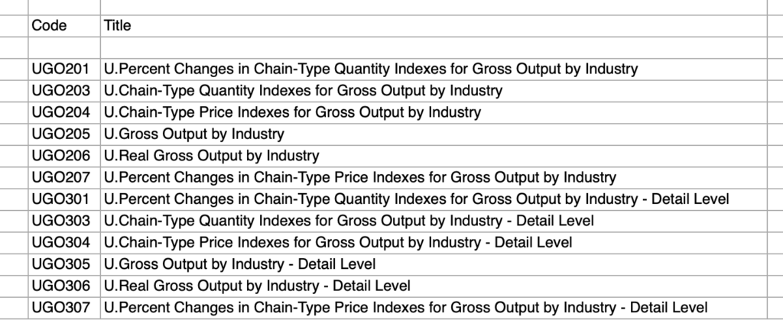This screenshot has height=320, width=783.
Task: Click 'U.Gross Output by Industry - Detail Level' cell
Action: point(239,264)
